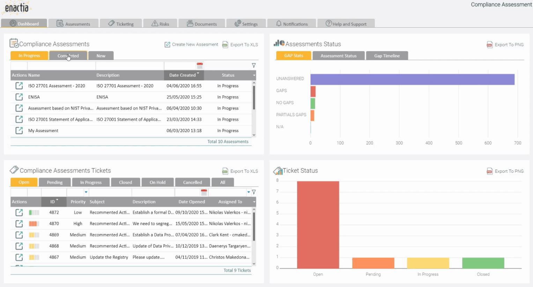Select the Gap Timeline tab

pos(387,55)
